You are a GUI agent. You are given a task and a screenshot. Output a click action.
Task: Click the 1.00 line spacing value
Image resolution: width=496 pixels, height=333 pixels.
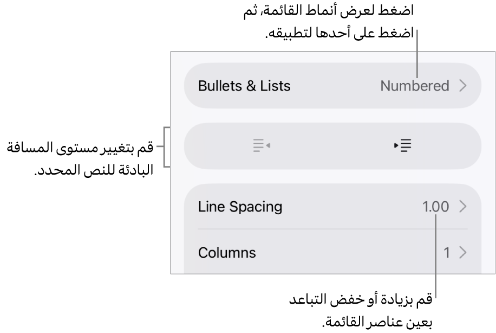435,207
